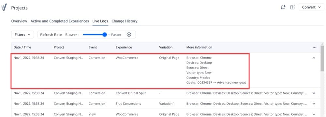The height and width of the screenshot is (117, 326).
Task: Open the Change History tab
Action: click(x=124, y=21)
